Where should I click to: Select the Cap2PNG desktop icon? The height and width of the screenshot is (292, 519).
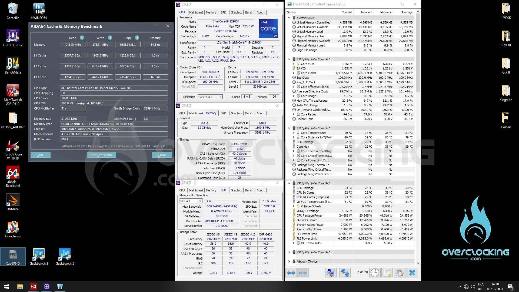pos(13,257)
